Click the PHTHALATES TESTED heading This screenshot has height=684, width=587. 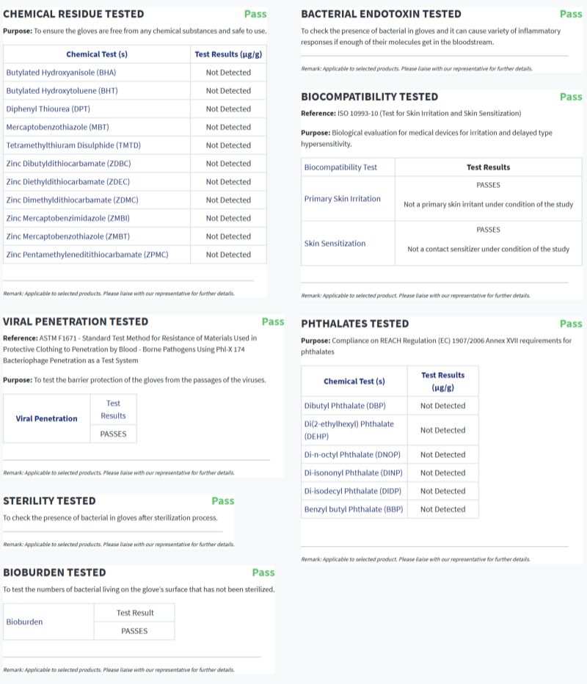point(354,324)
